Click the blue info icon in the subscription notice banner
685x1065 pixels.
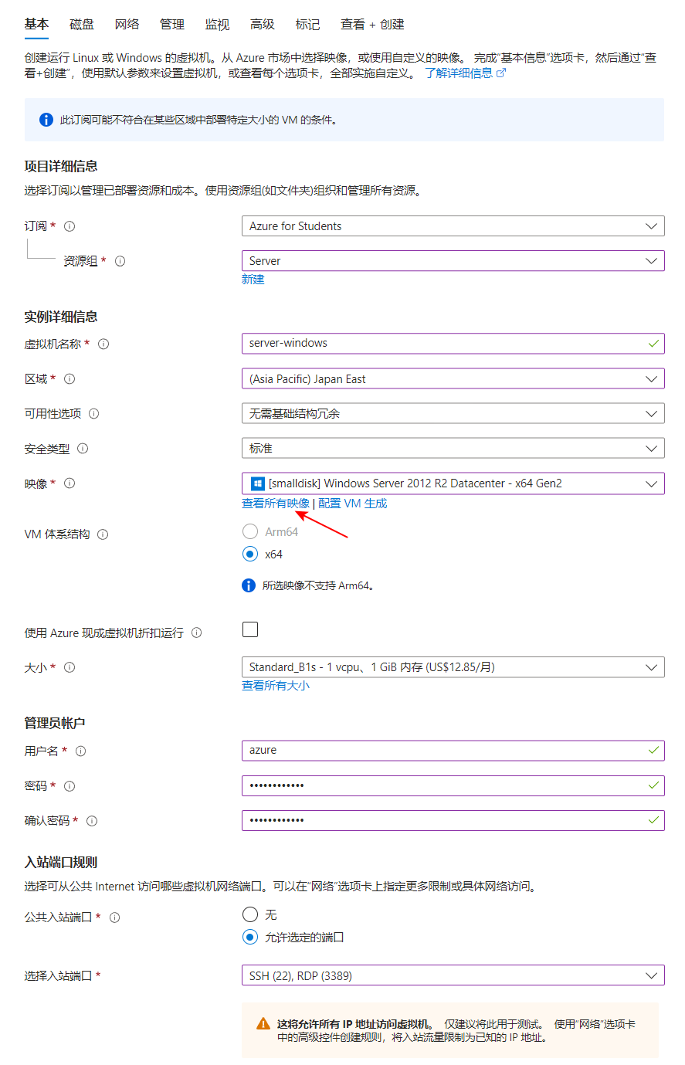click(x=46, y=120)
